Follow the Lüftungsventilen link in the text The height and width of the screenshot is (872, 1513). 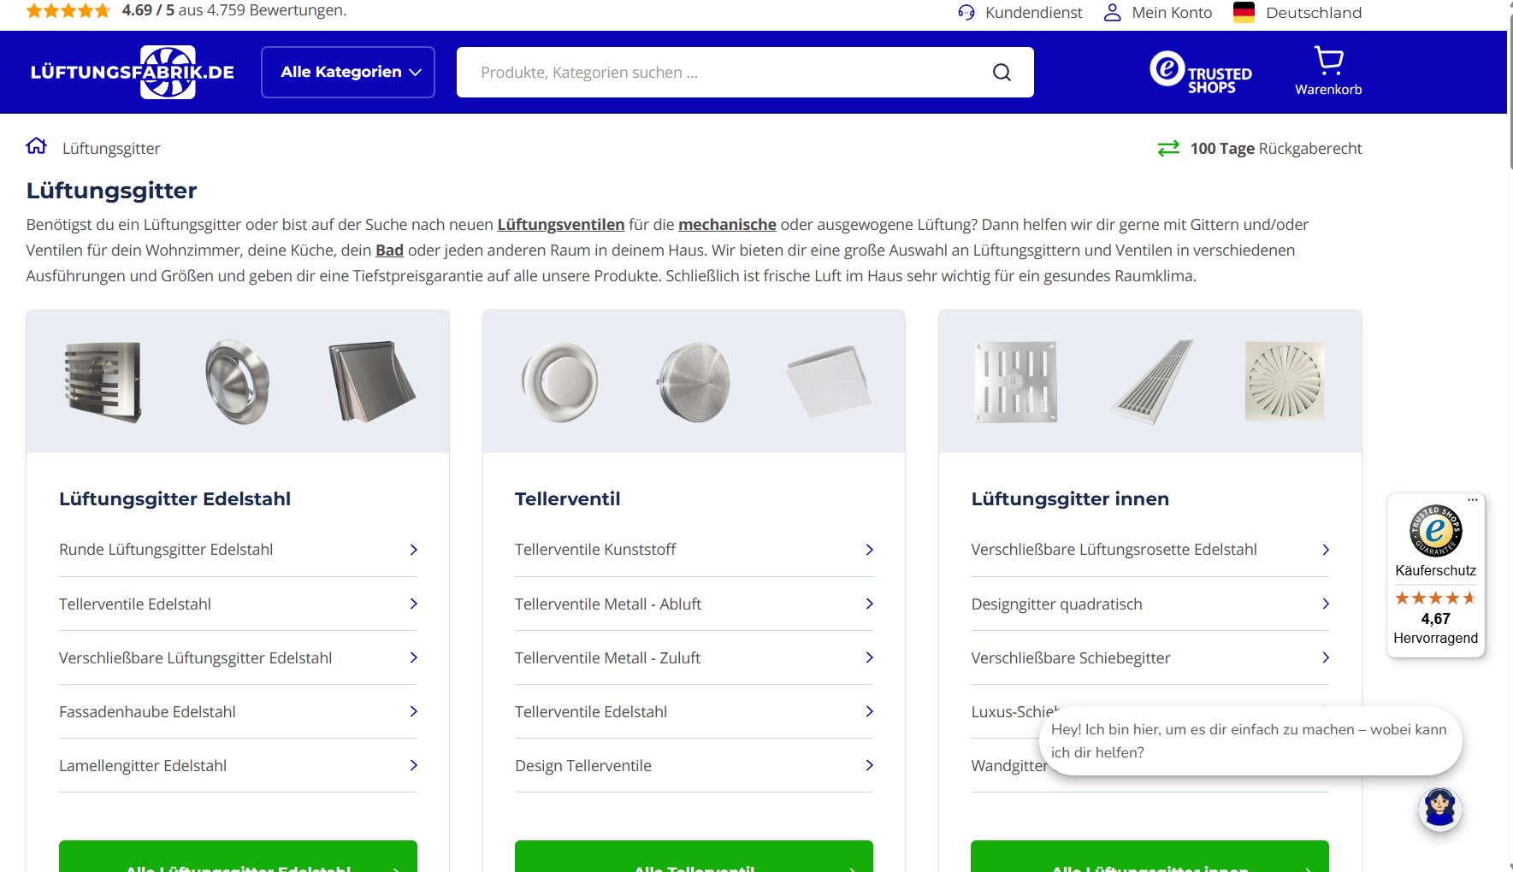tap(560, 224)
